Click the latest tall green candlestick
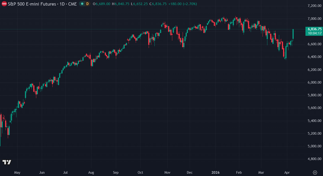323x176 pixels. point(293,34)
